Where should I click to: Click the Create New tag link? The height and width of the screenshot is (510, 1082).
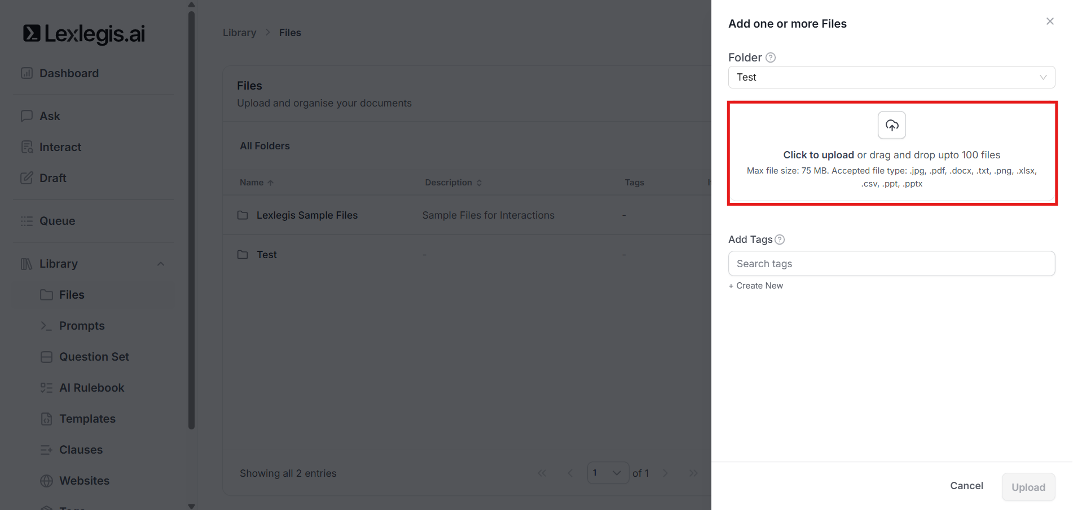click(755, 286)
